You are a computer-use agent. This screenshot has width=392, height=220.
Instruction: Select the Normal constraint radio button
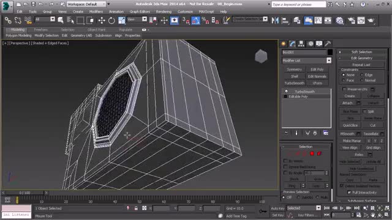click(x=361, y=80)
